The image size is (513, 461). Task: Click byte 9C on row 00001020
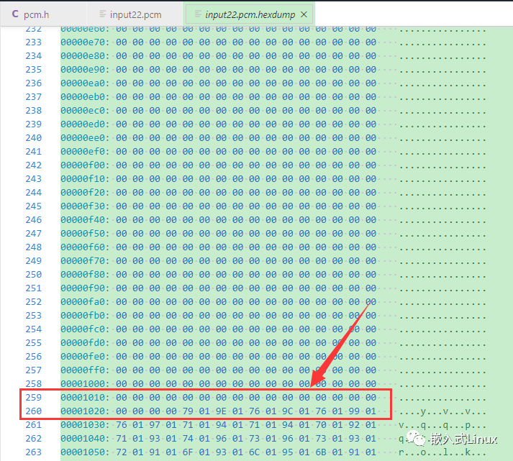(288, 411)
